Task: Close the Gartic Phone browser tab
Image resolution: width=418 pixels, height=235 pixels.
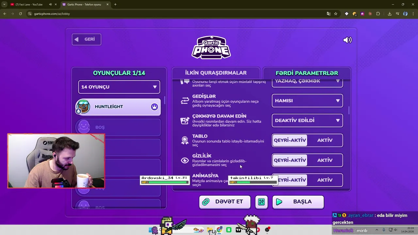Action: [107, 5]
